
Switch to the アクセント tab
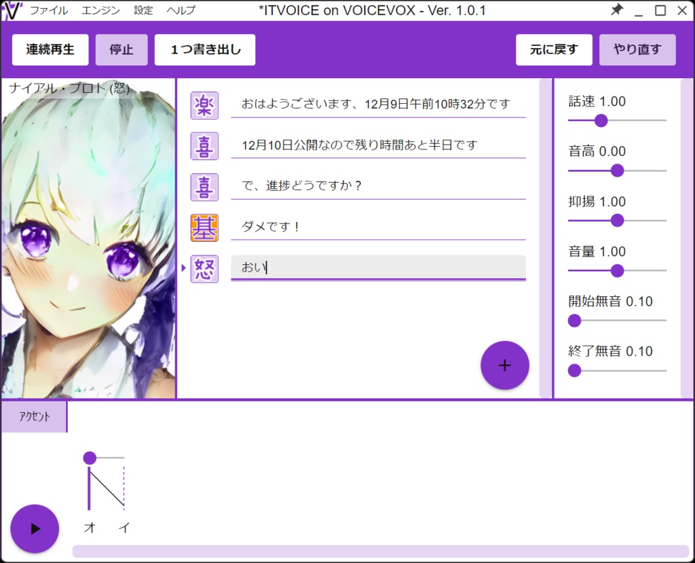[x=34, y=416]
